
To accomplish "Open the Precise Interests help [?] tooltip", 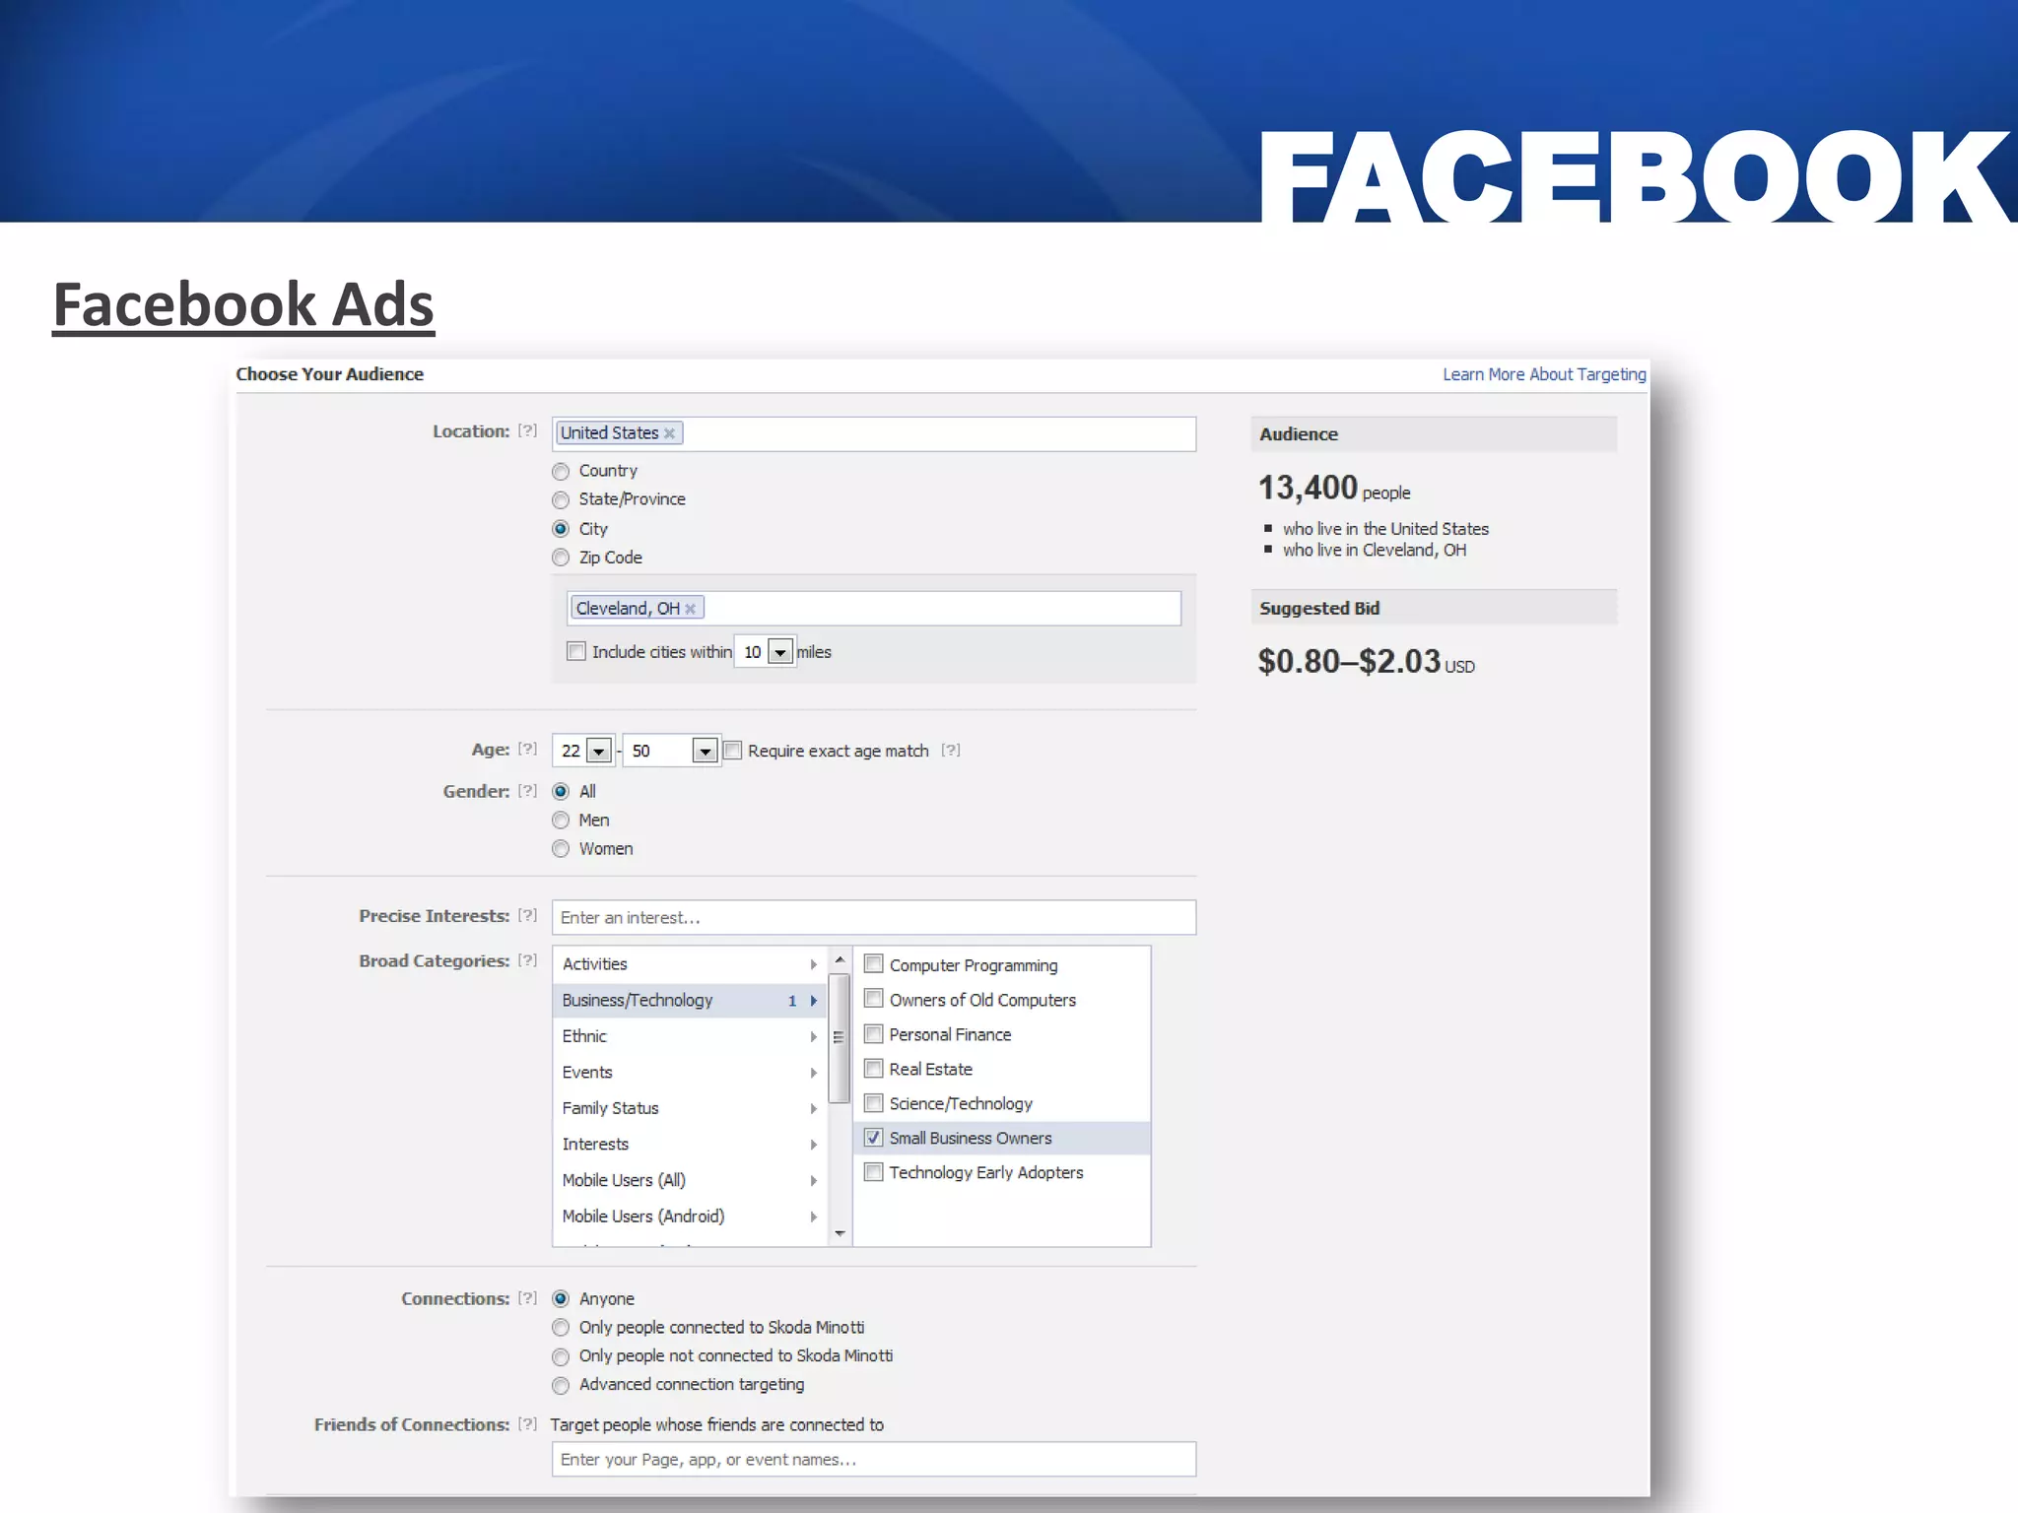I will click(x=527, y=915).
